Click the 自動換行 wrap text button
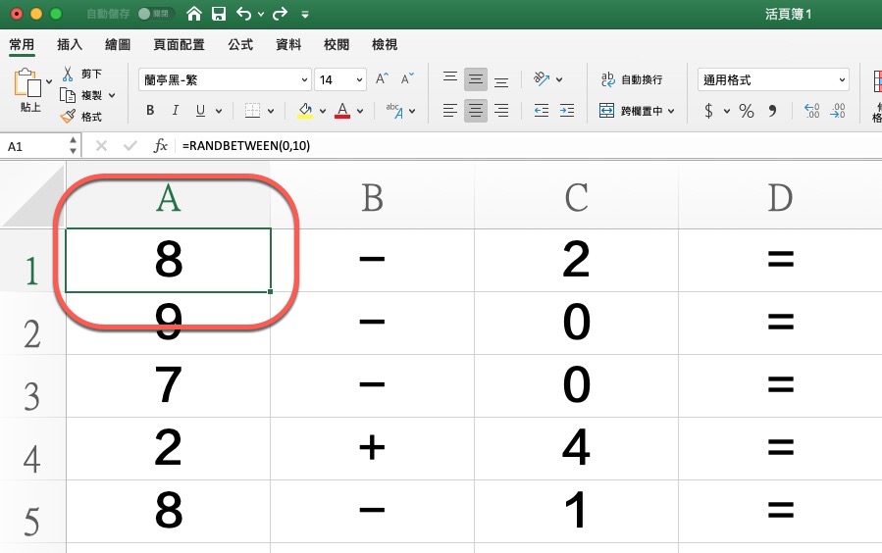 [x=631, y=79]
